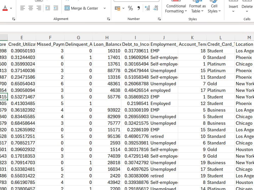Select column F header
The height and width of the screenshot is (190, 254).
click(x=50, y=38)
